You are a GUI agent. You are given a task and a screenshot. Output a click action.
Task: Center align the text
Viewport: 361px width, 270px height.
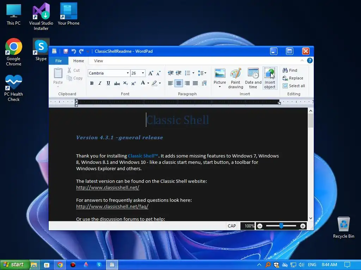[x=179, y=83]
